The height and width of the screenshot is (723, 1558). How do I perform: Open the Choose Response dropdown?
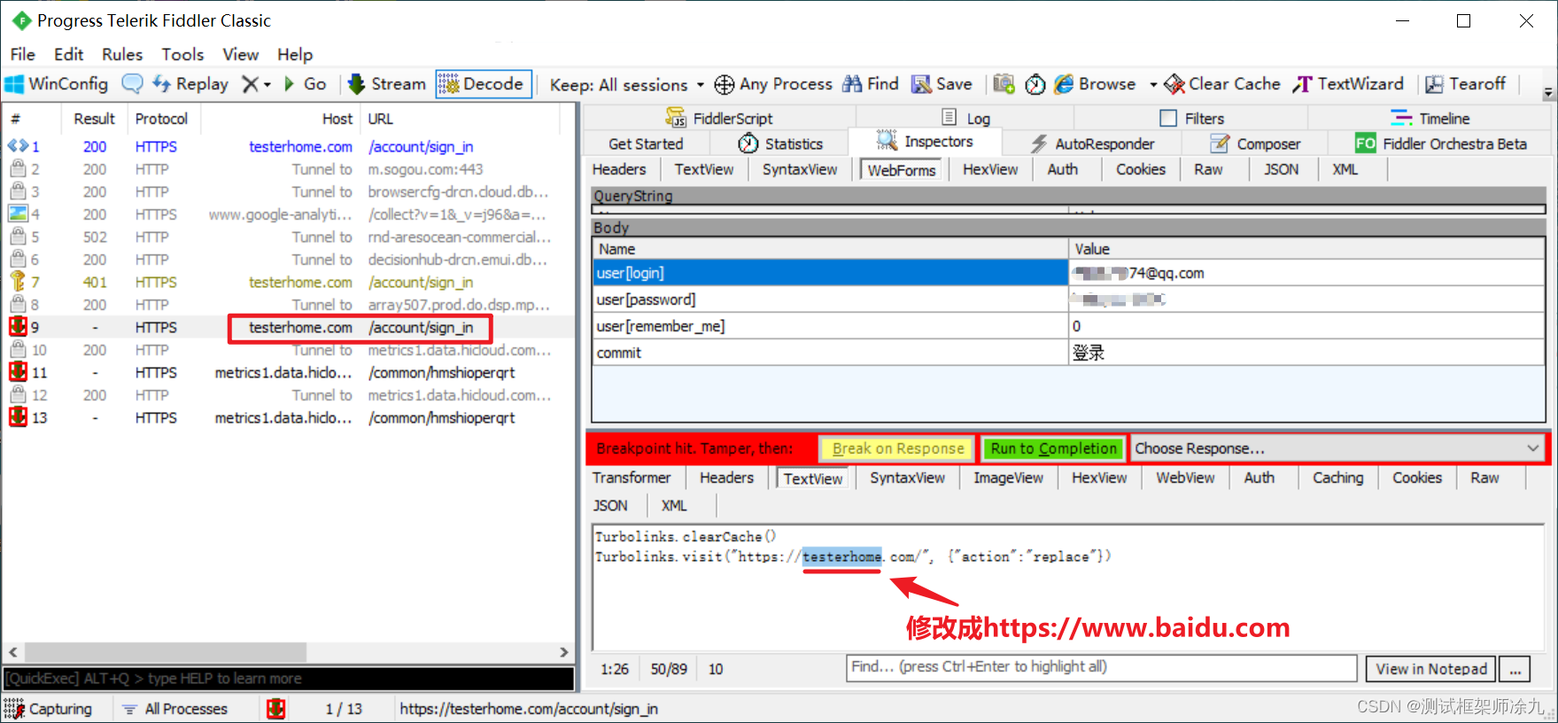pyautogui.click(x=1337, y=448)
